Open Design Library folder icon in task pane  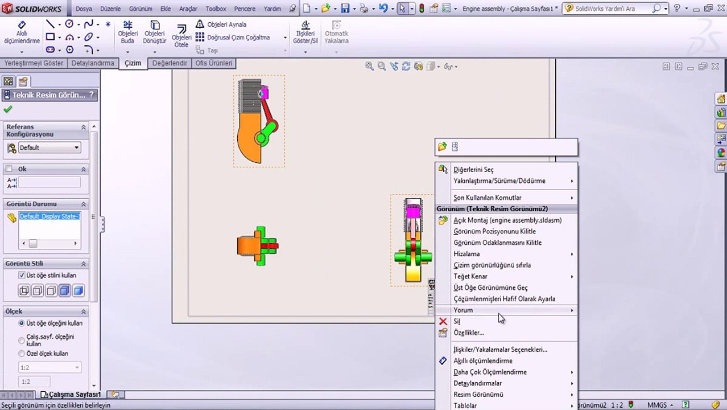[721, 125]
